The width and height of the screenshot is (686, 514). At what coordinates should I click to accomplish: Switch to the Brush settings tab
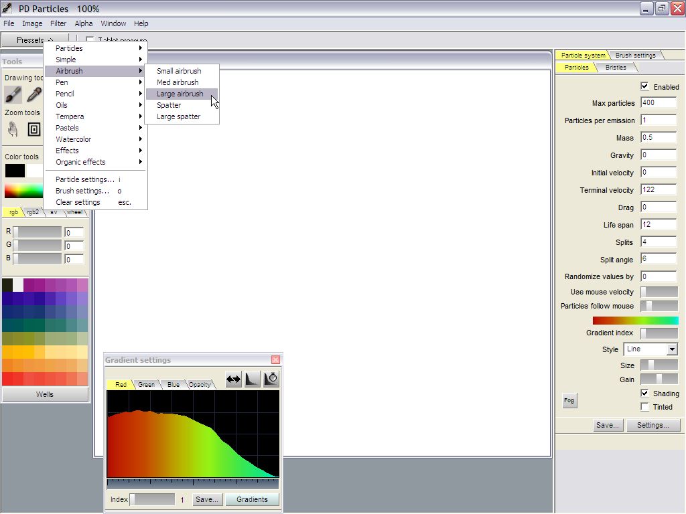635,55
